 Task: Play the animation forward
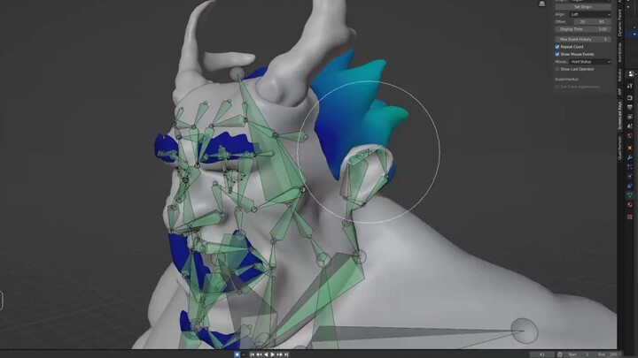[x=273, y=354]
